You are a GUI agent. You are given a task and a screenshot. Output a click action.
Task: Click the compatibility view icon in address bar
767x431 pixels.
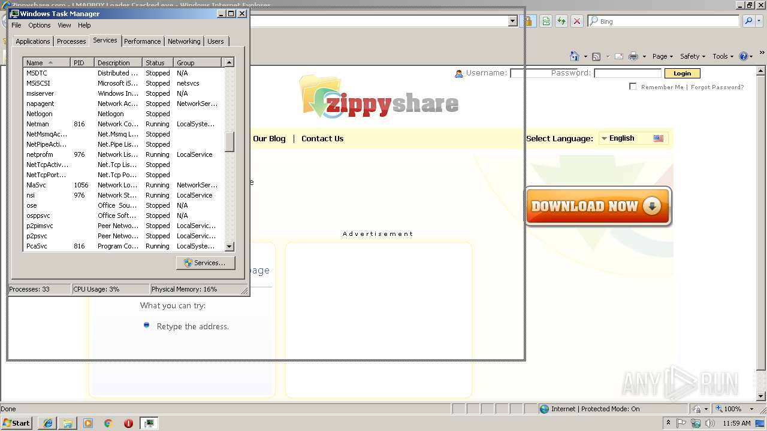click(546, 21)
